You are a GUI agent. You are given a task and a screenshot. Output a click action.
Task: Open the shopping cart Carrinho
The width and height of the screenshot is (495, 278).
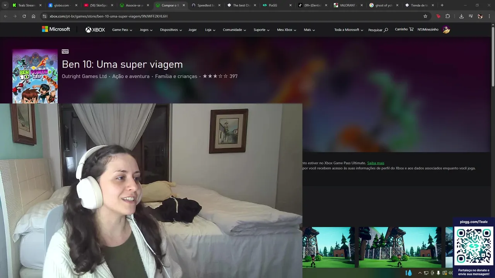(x=404, y=29)
